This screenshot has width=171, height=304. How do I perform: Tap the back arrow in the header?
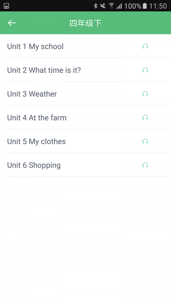[12, 23]
